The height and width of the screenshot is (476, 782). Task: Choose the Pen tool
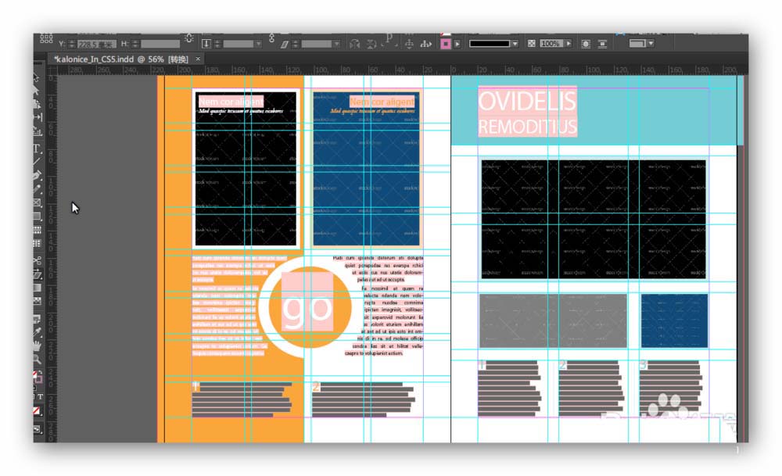(x=37, y=175)
